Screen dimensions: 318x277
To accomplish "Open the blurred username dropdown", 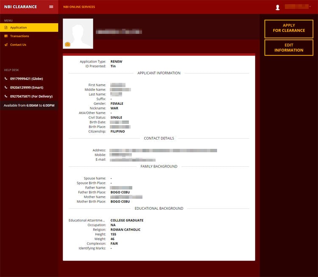I will pyautogui.click(x=297, y=7).
